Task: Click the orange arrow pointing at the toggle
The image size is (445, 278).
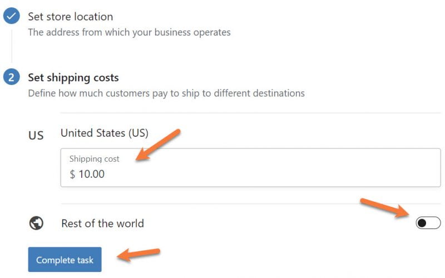Action: coord(384,207)
